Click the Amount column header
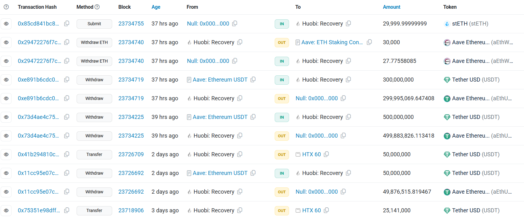This screenshot has width=524, height=217. [392, 7]
